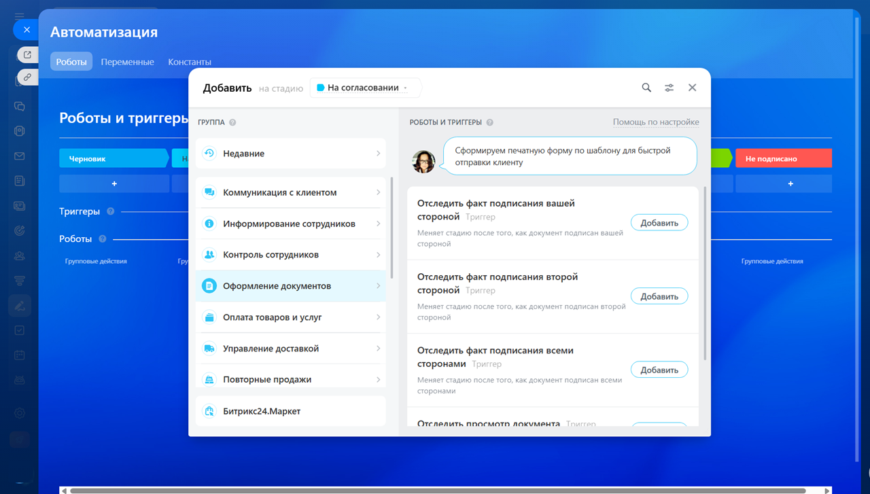Open the filter settings sliders icon

point(669,88)
